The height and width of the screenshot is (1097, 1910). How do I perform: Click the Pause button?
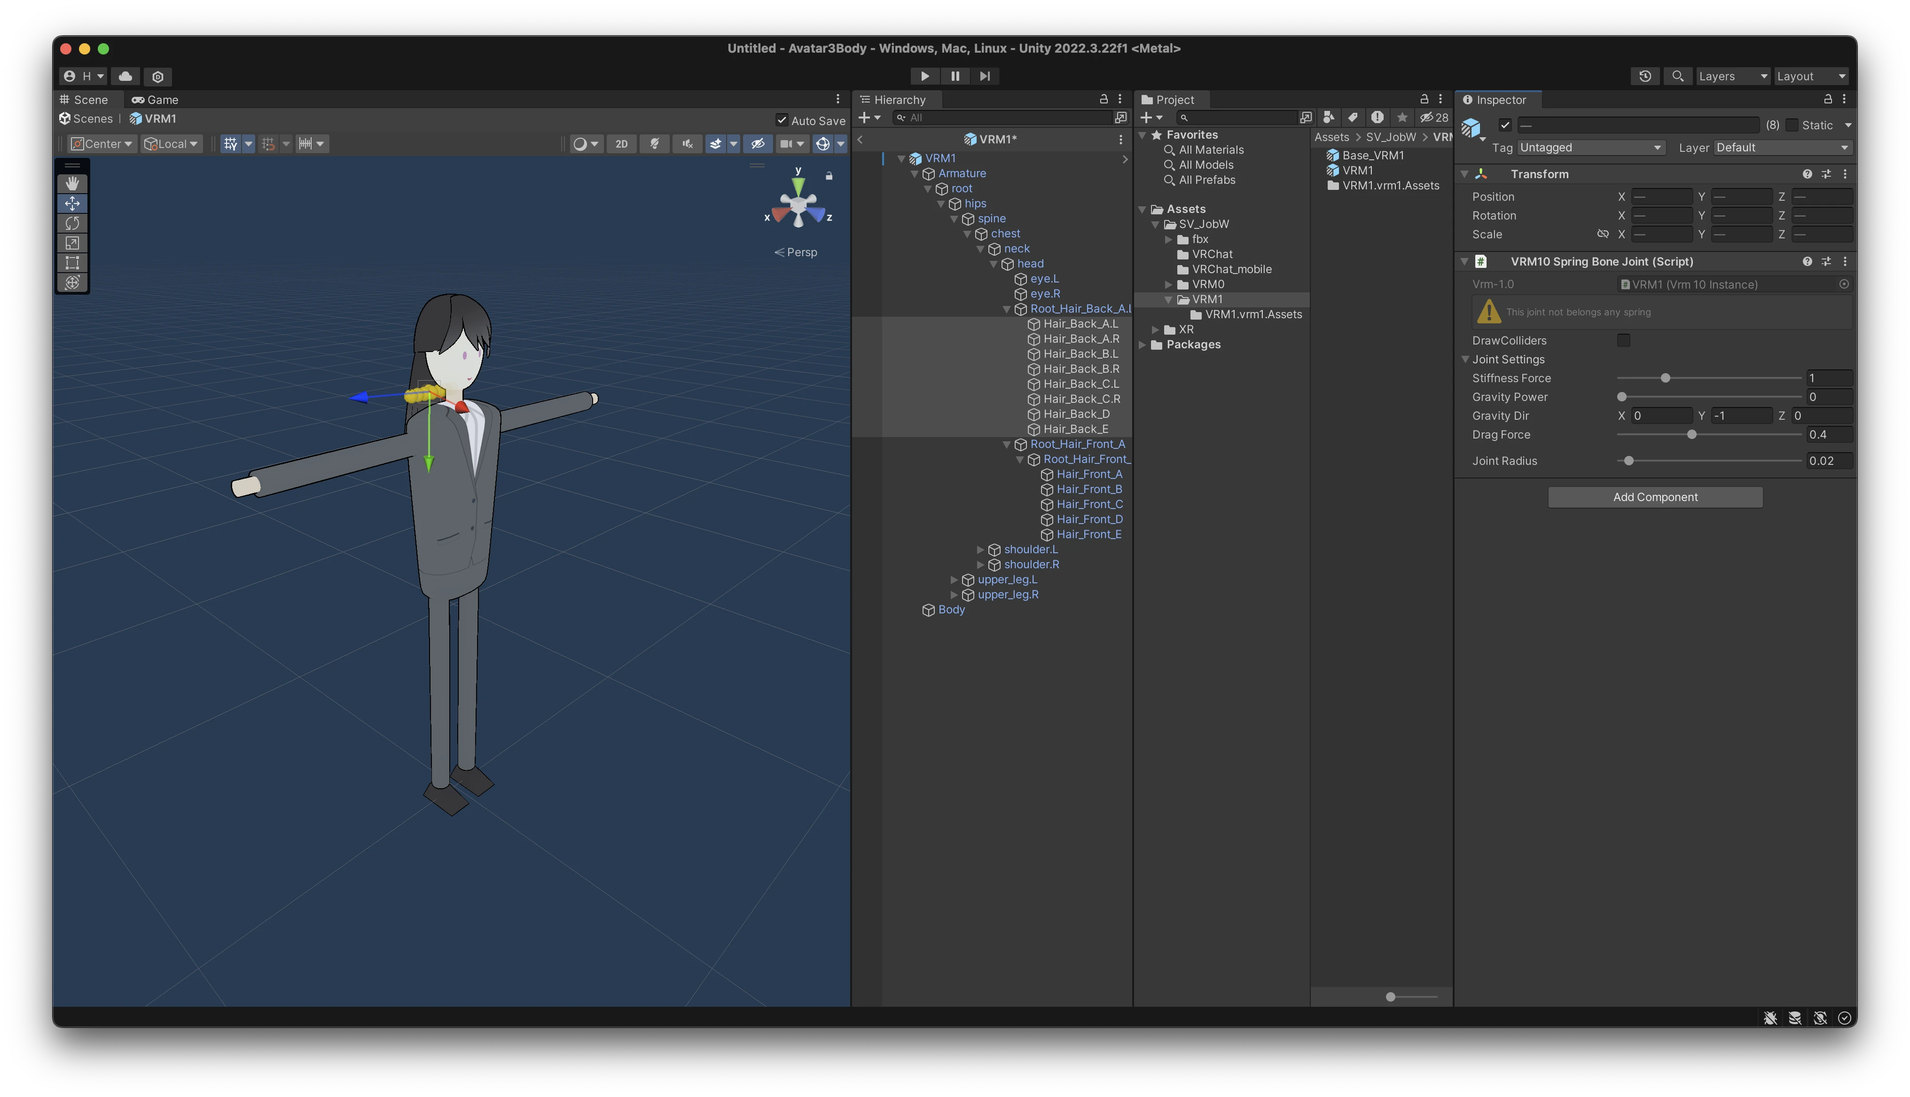[955, 76]
